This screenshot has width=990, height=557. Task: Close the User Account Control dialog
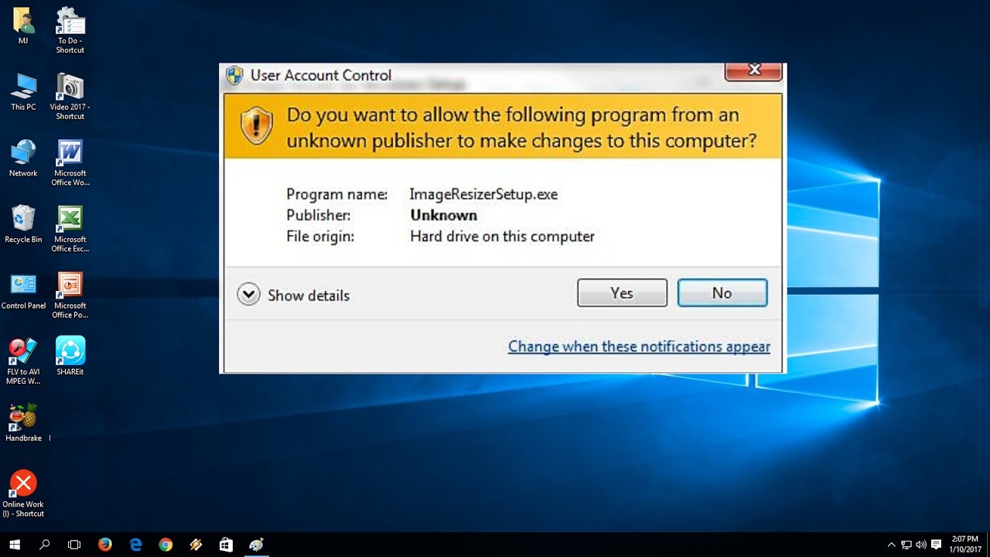(754, 70)
